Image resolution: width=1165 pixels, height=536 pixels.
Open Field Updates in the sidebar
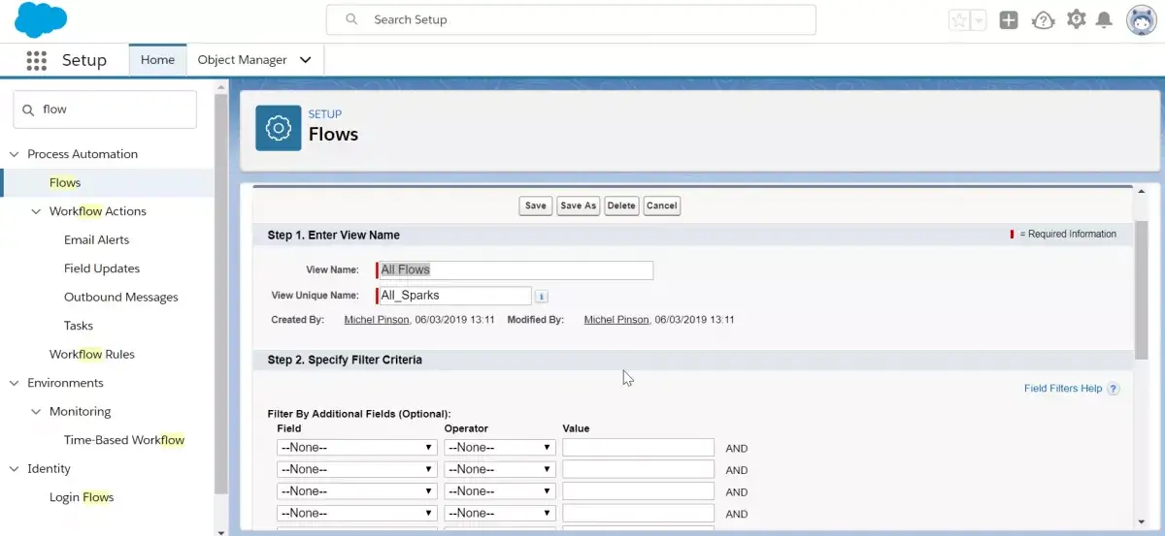[x=102, y=268]
